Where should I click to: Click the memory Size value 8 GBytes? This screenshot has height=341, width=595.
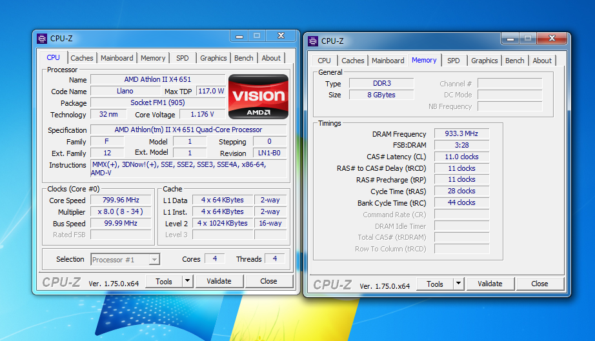(x=382, y=95)
